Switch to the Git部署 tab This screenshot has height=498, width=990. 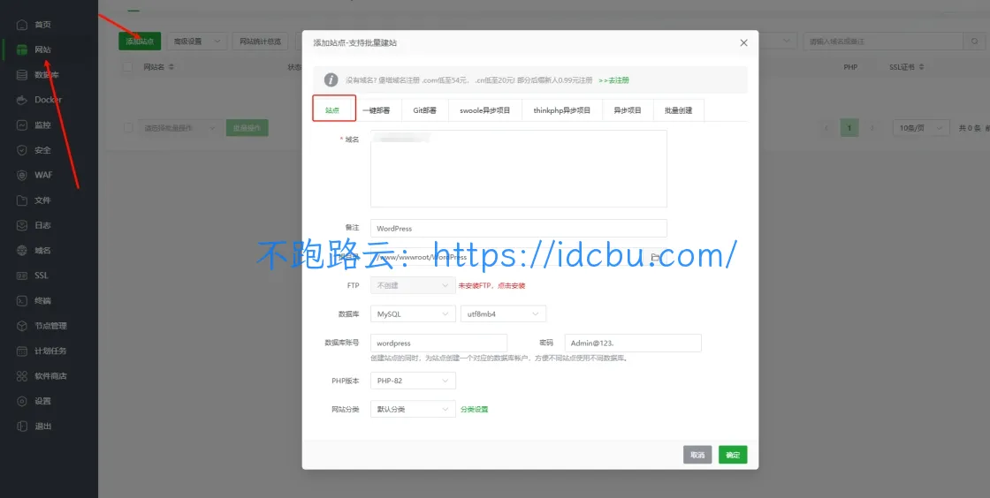pyautogui.click(x=425, y=109)
